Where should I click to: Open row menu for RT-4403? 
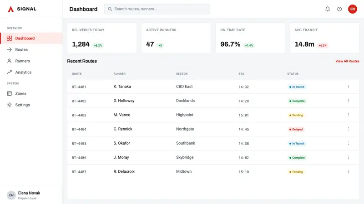(x=349, y=115)
